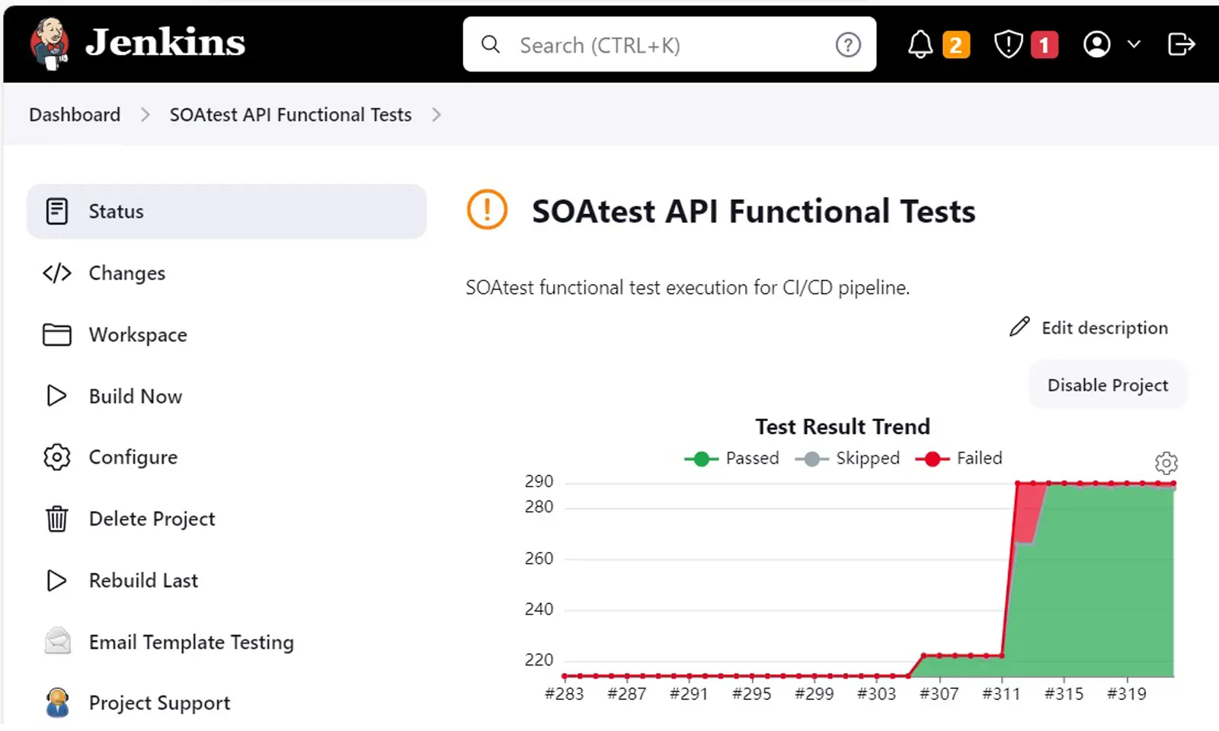Go to Dashboard breadcrumb
The image size is (1219, 731).
[75, 115]
